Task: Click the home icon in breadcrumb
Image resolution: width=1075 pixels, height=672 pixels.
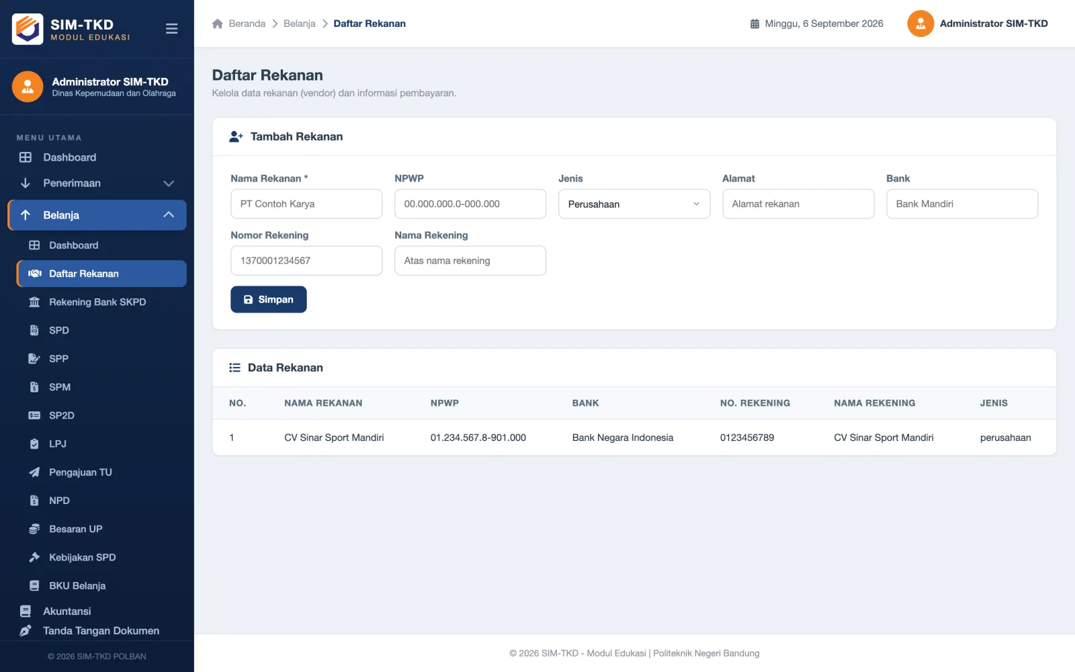Action: point(218,24)
